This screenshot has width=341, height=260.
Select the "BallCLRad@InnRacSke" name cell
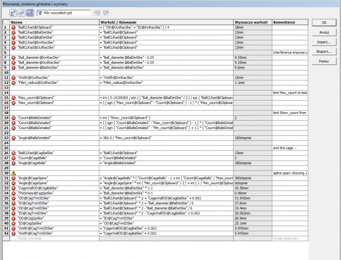pos(36,43)
